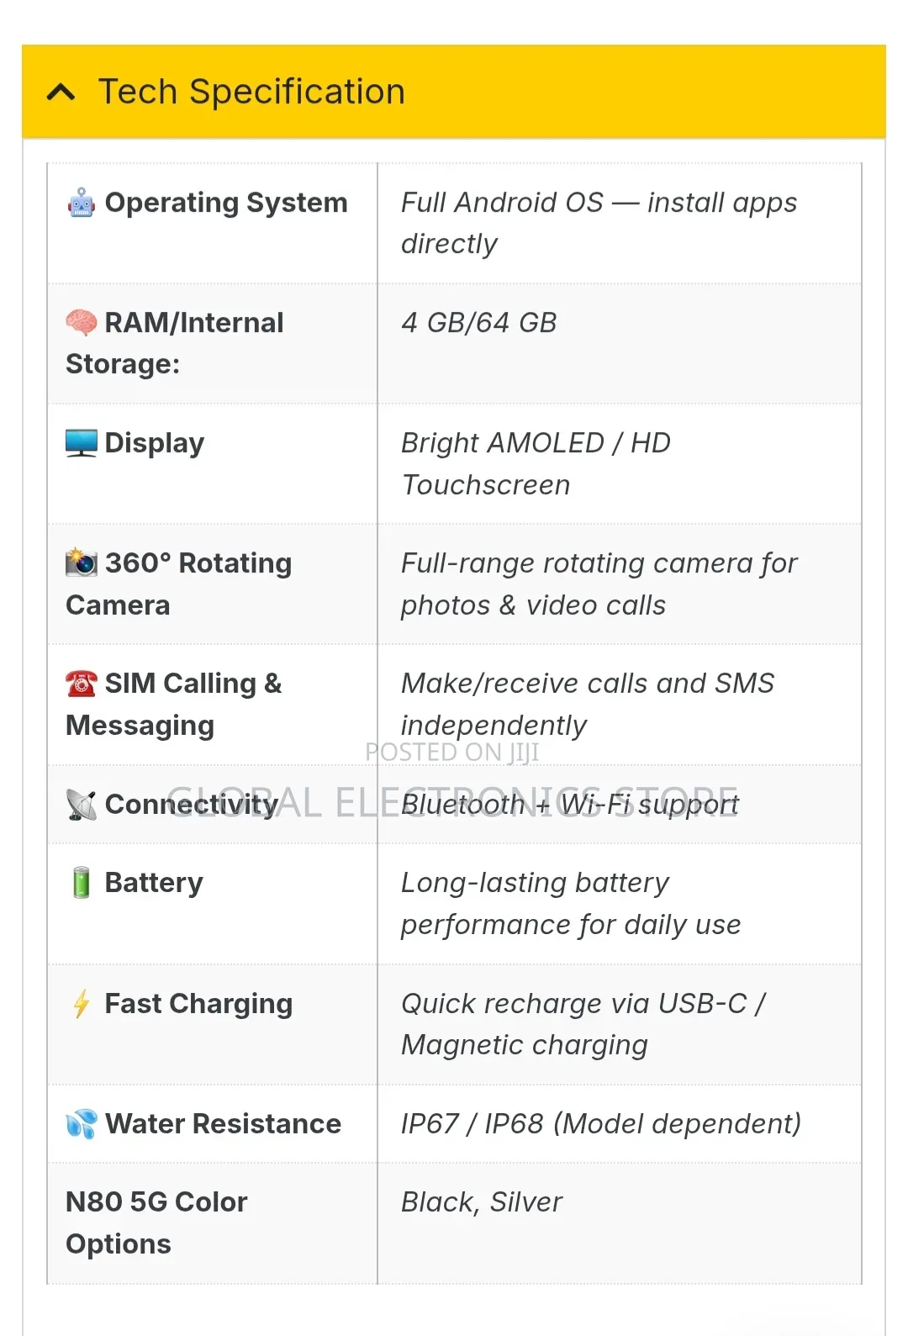Click the Quick recharge via USB-C description

(x=583, y=1024)
